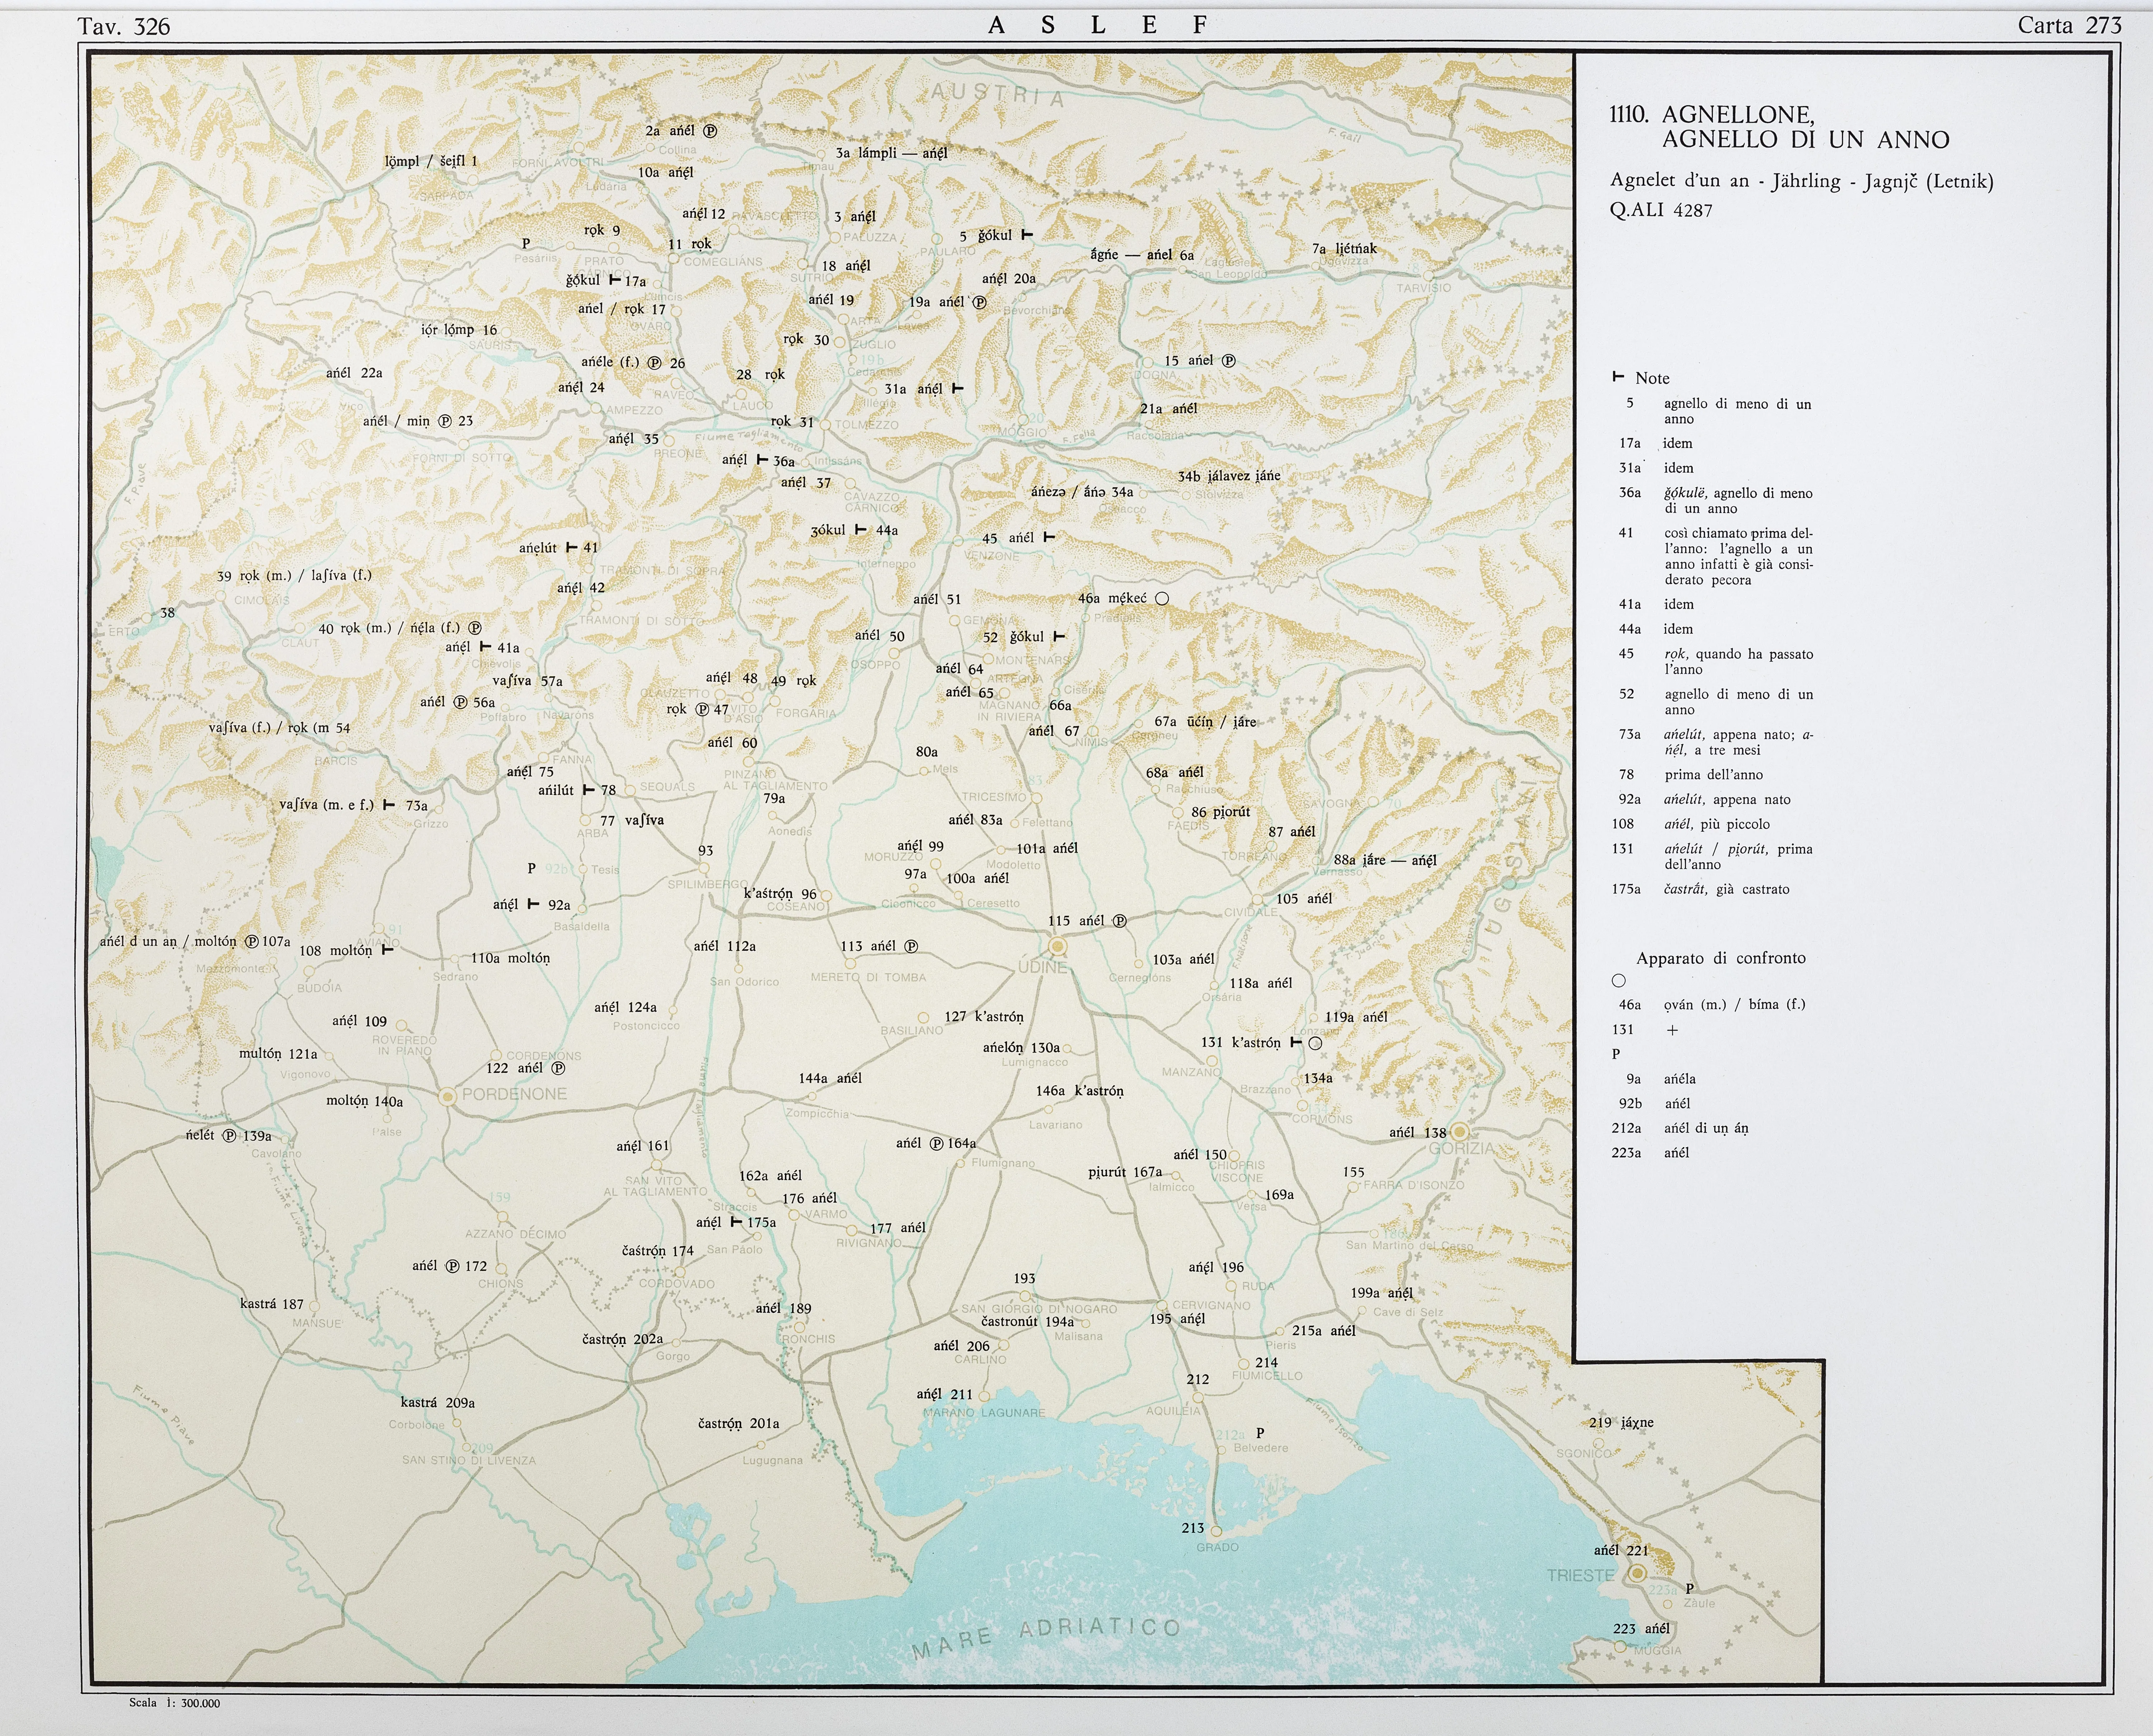This screenshot has height=1736, width=2153.
Task: Click the Pordenone city marker circle
Action: pos(448,1097)
